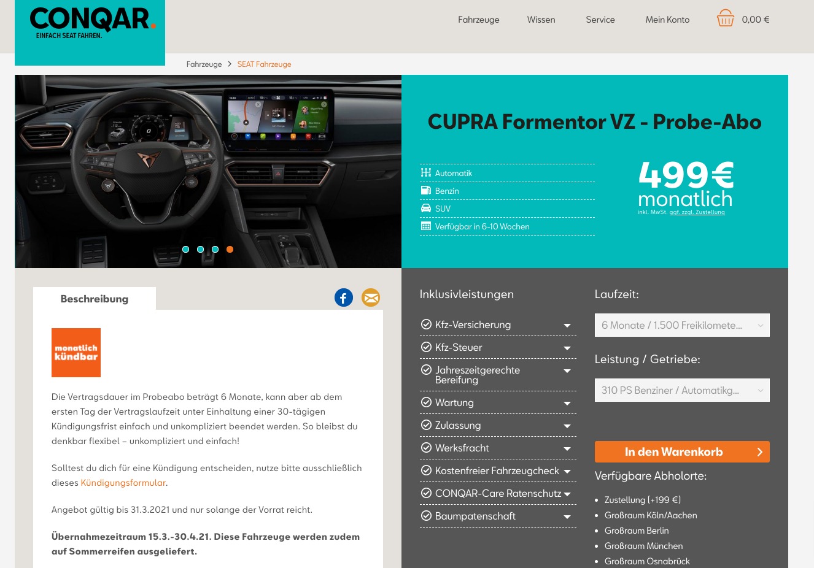Share on Facebook icon
Screen dimensions: 814x568
pos(344,297)
